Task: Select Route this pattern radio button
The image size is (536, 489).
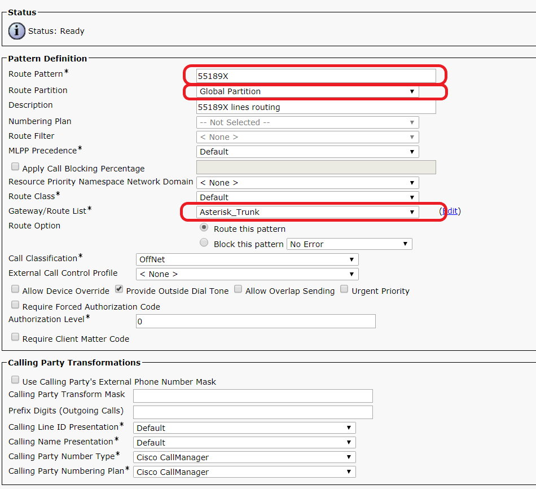Action: click(204, 227)
